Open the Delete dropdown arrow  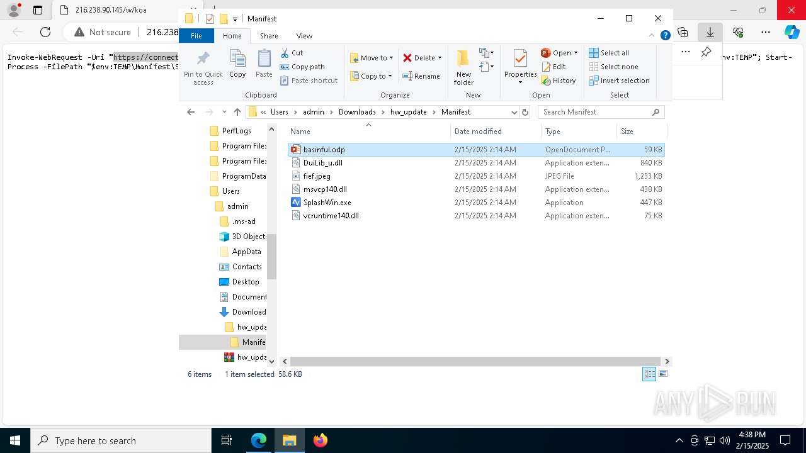pyautogui.click(x=440, y=58)
